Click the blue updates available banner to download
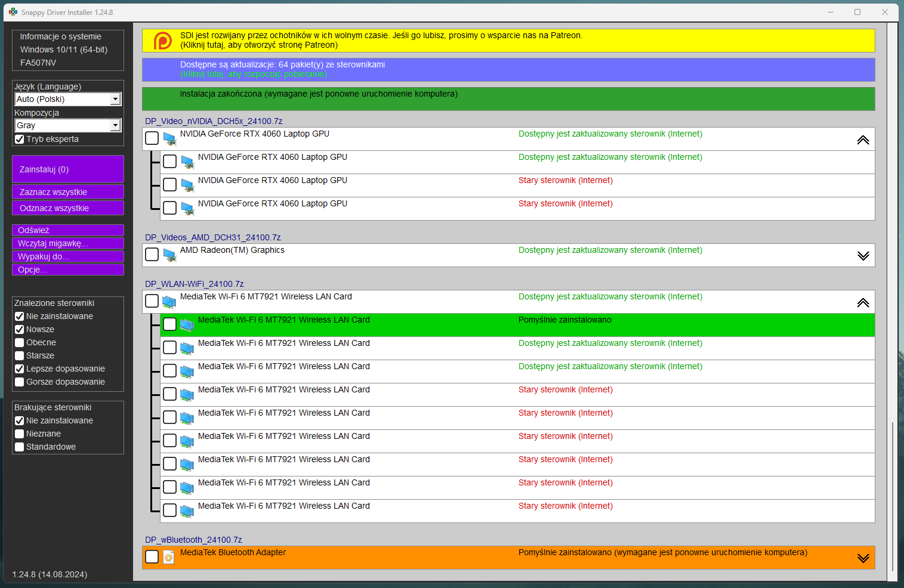Image resolution: width=904 pixels, height=588 pixels. [508, 70]
